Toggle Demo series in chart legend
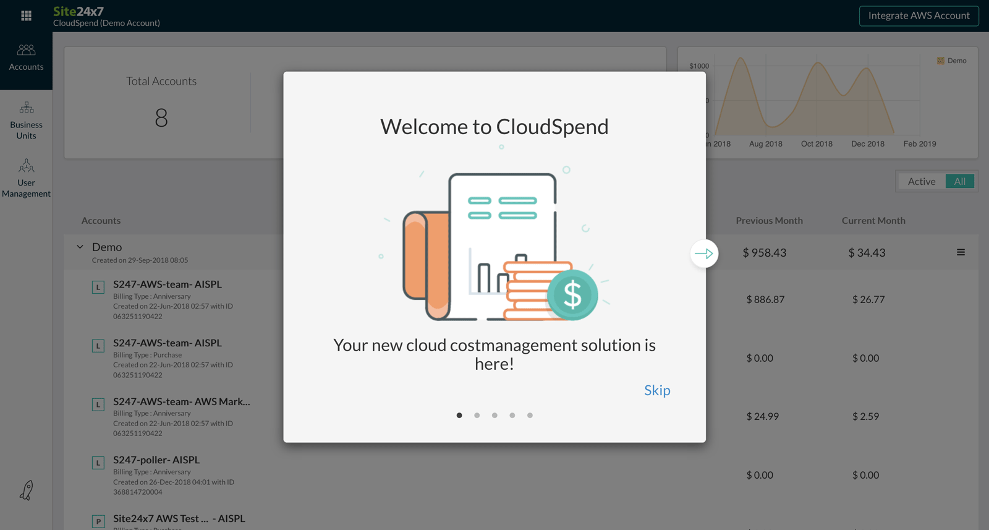This screenshot has height=530, width=989. (951, 61)
